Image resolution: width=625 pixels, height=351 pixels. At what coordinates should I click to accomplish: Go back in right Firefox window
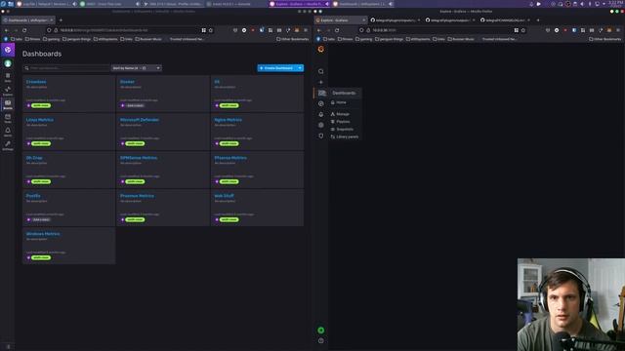point(319,30)
